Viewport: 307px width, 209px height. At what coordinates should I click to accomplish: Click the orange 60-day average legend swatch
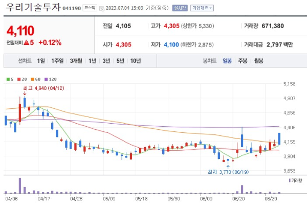(33, 79)
